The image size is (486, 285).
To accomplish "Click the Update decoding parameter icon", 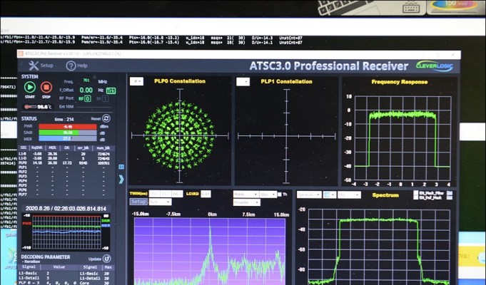I will (106, 259).
